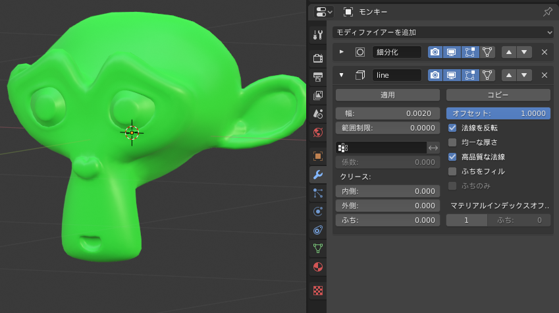This screenshot has width=559, height=313.
Task: Open the Object Constraints tab
Action: click(x=317, y=230)
